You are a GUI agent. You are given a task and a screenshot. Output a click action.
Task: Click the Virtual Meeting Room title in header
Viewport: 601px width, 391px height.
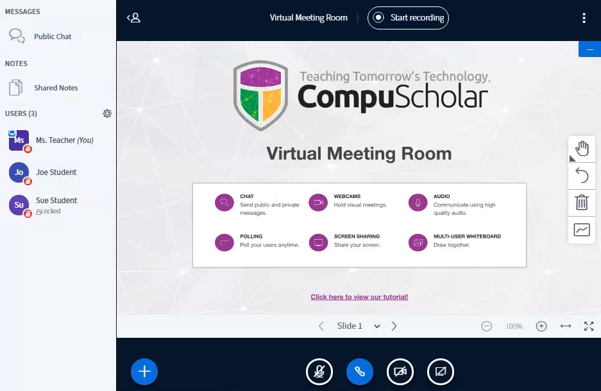click(x=309, y=17)
